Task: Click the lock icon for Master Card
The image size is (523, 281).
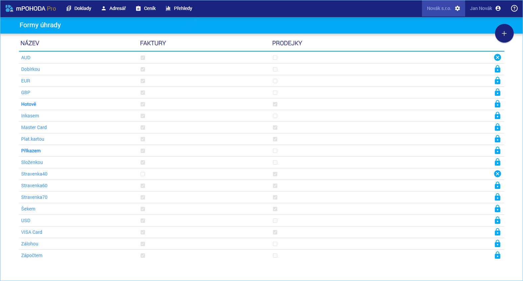Action: 497,127
